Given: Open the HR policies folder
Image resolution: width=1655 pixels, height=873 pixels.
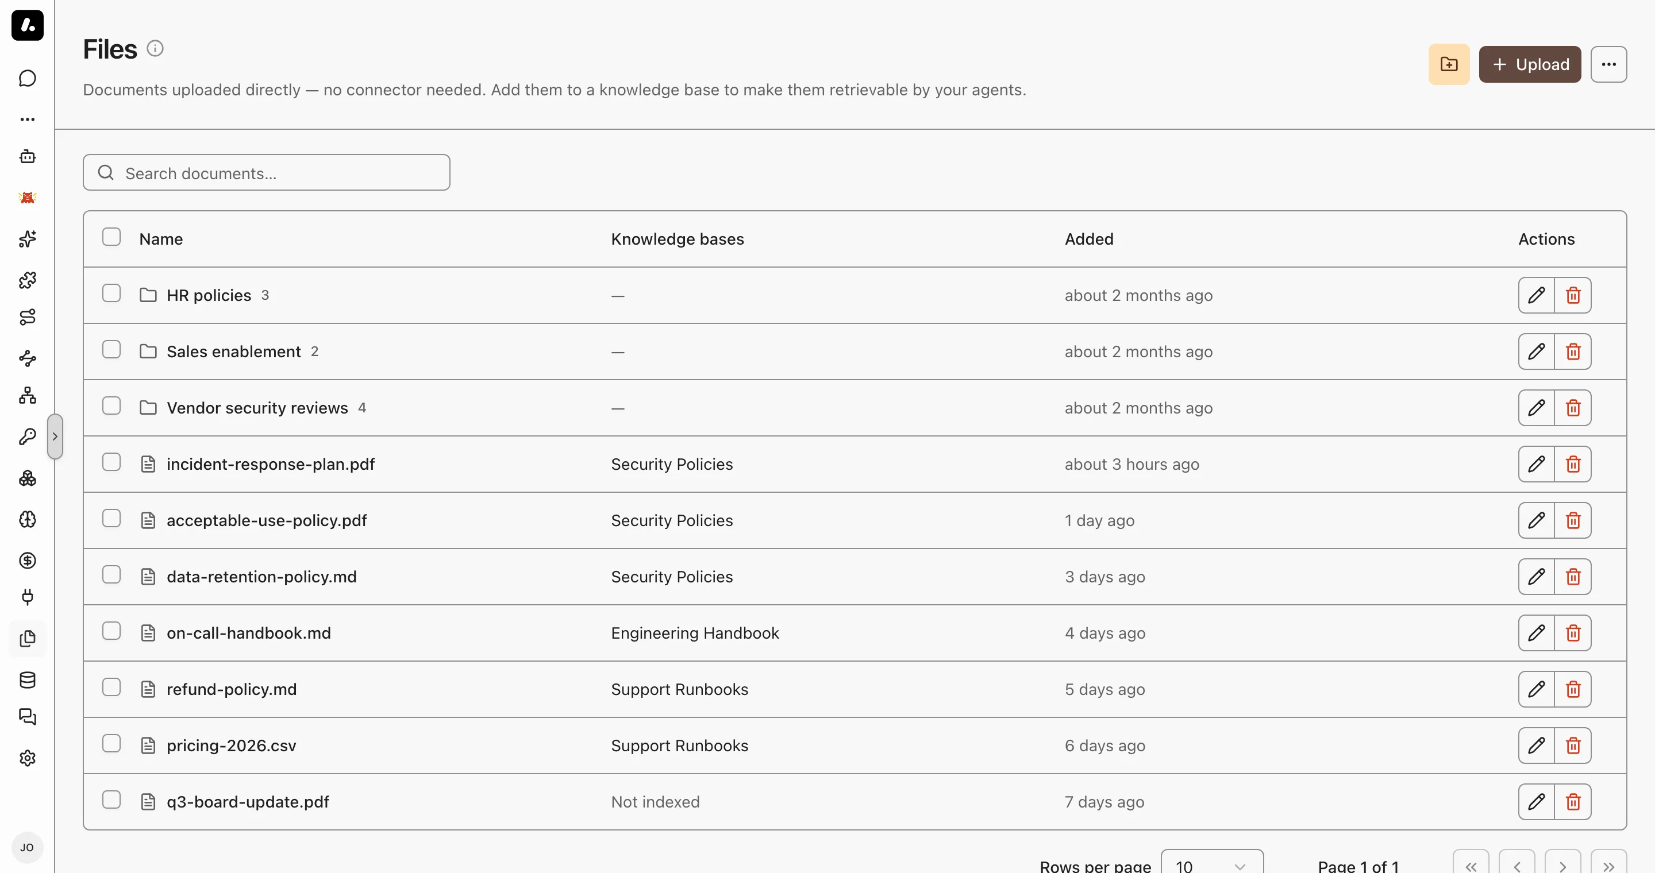Looking at the screenshot, I should tap(209, 295).
